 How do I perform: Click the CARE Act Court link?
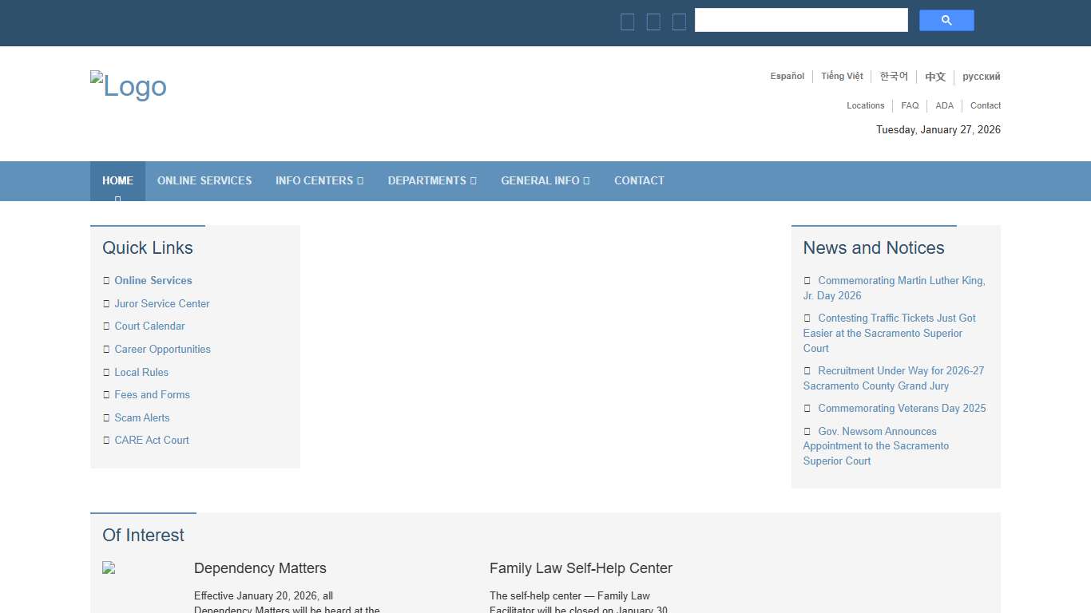(x=152, y=440)
